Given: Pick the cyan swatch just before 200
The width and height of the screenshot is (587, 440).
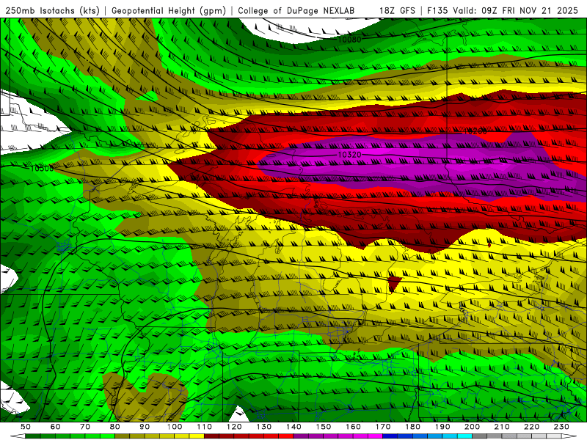Looking at the screenshot, I should point(464,436).
